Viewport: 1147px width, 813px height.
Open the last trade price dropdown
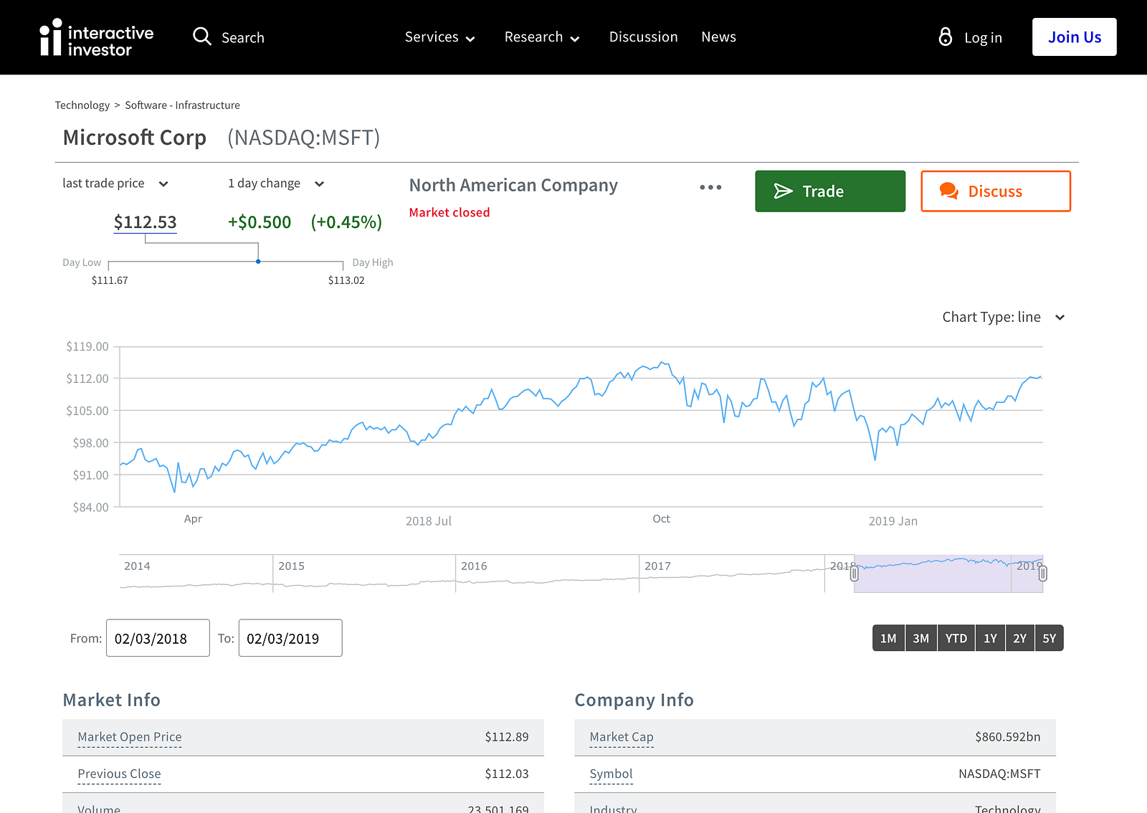[115, 184]
